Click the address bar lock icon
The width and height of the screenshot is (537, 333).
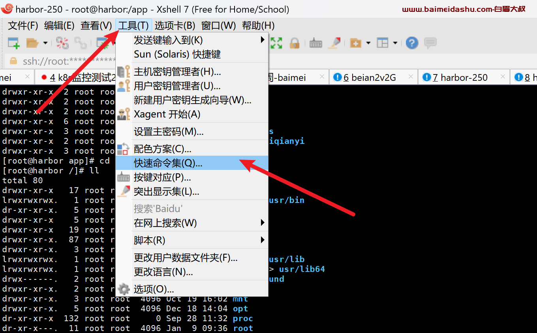pos(13,61)
